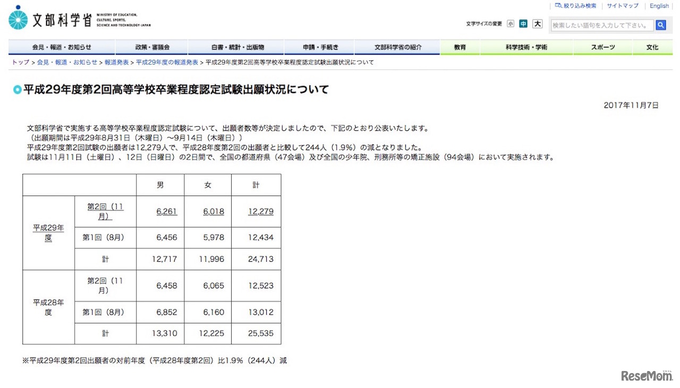Open the 科学技術・学術 tab
The height and width of the screenshot is (388, 680).
[526, 47]
